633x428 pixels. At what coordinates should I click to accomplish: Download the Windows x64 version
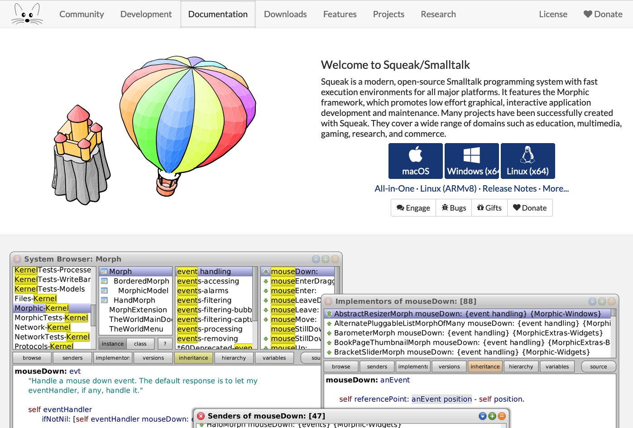tap(472, 161)
